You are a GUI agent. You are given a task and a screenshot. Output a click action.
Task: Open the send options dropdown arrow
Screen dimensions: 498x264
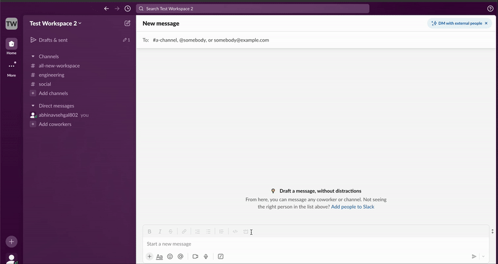pyautogui.click(x=484, y=257)
